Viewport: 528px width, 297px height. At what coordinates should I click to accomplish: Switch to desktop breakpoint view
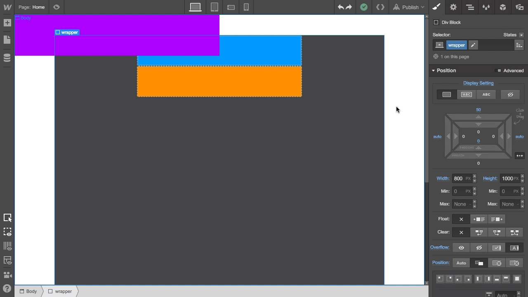(195, 7)
